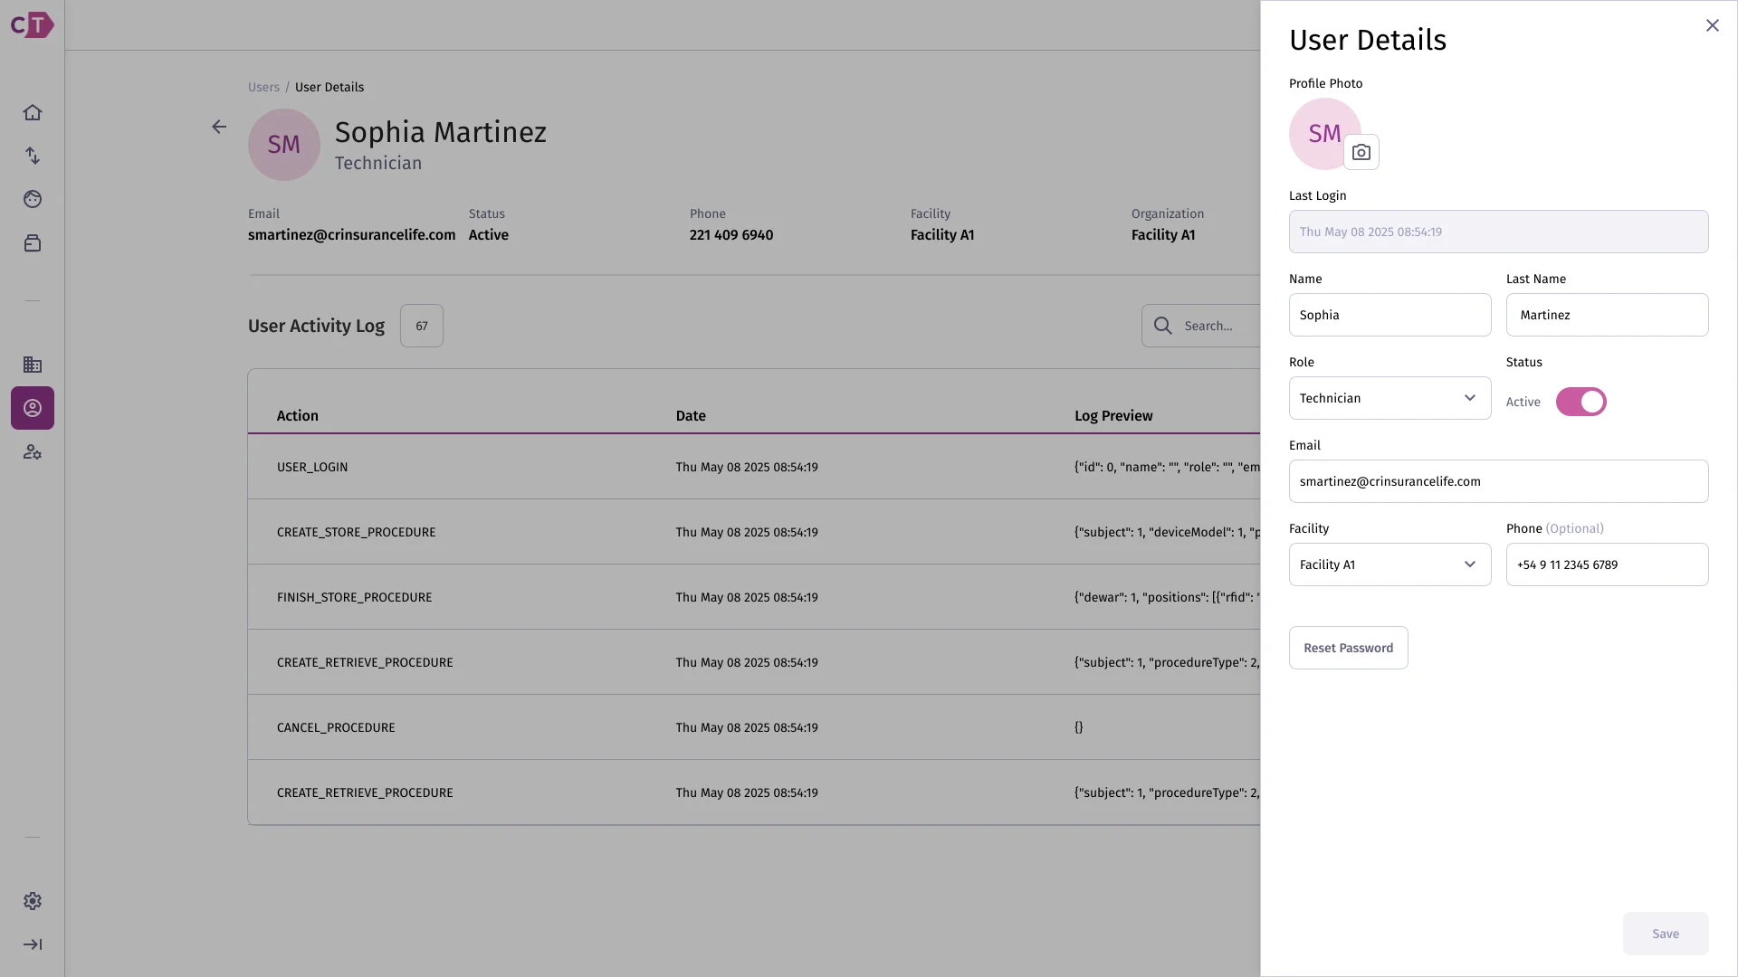
Task: Click the CT logo icon
Action: (x=33, y=24)
